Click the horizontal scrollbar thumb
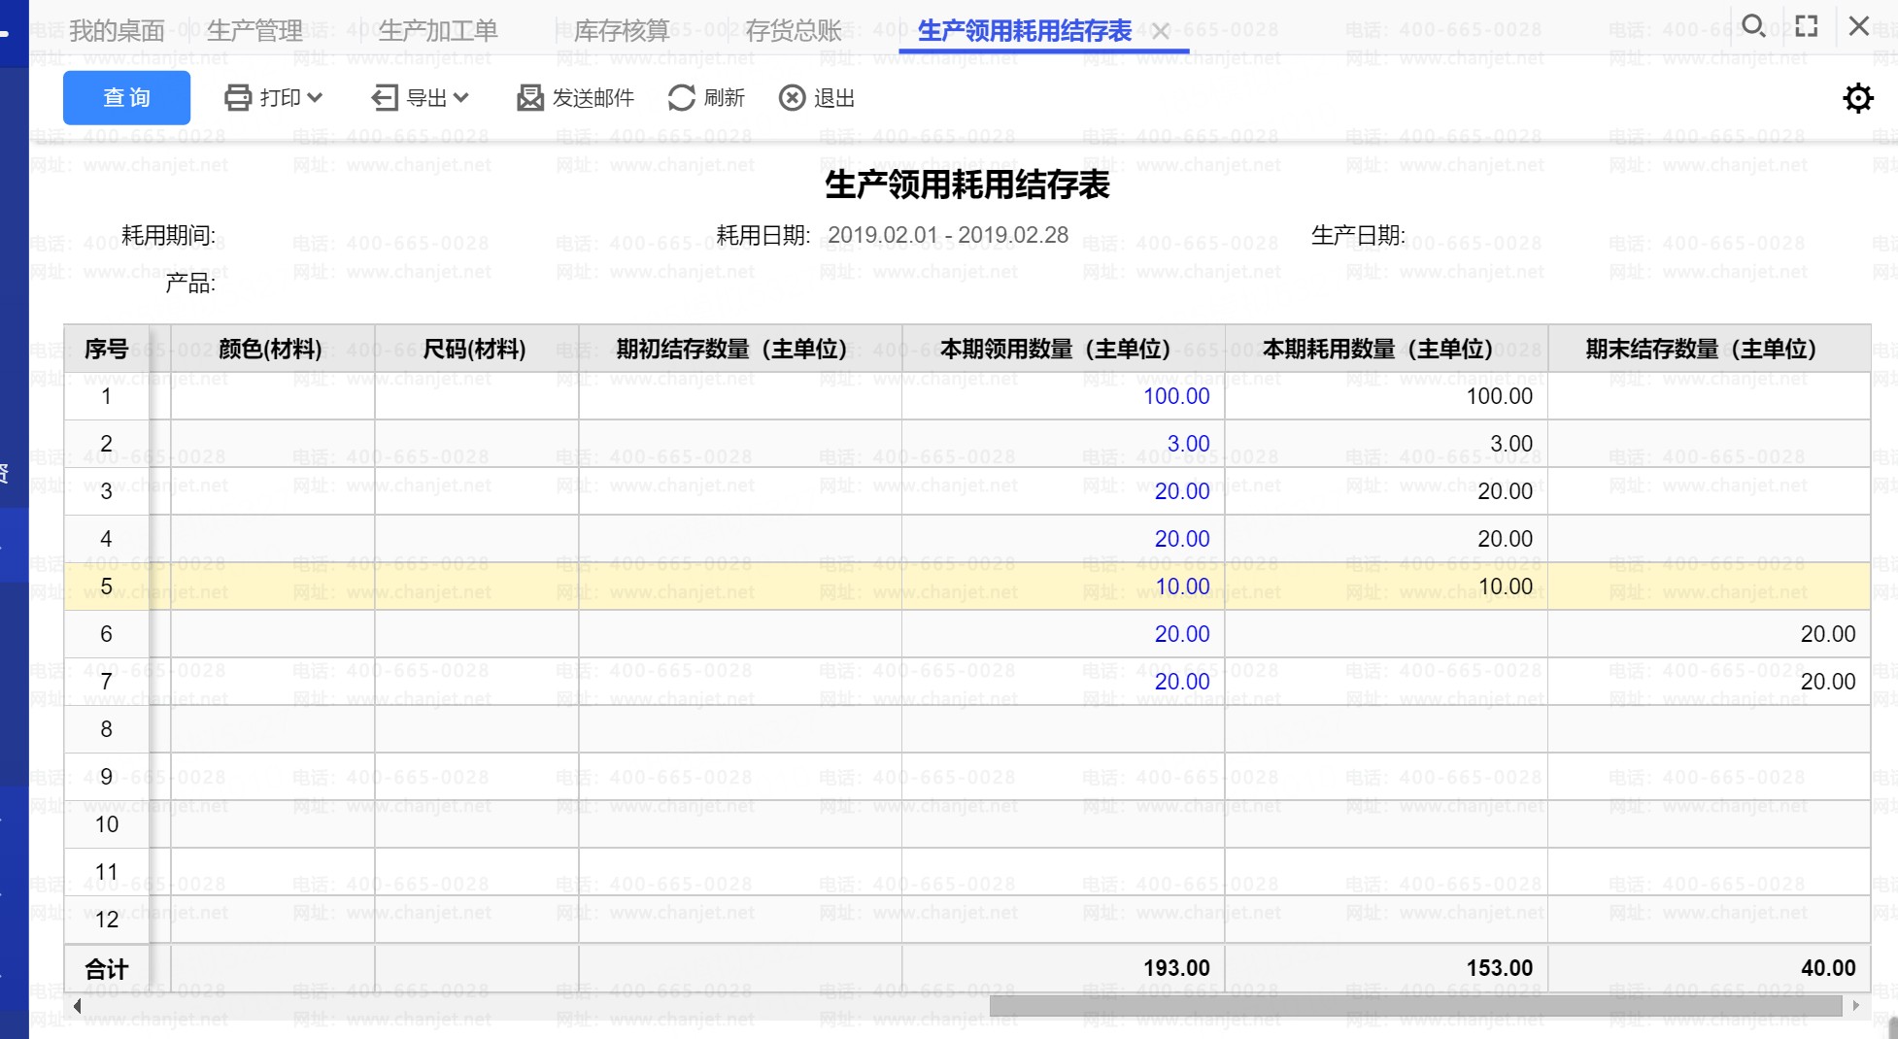 click(1414, 1006)
